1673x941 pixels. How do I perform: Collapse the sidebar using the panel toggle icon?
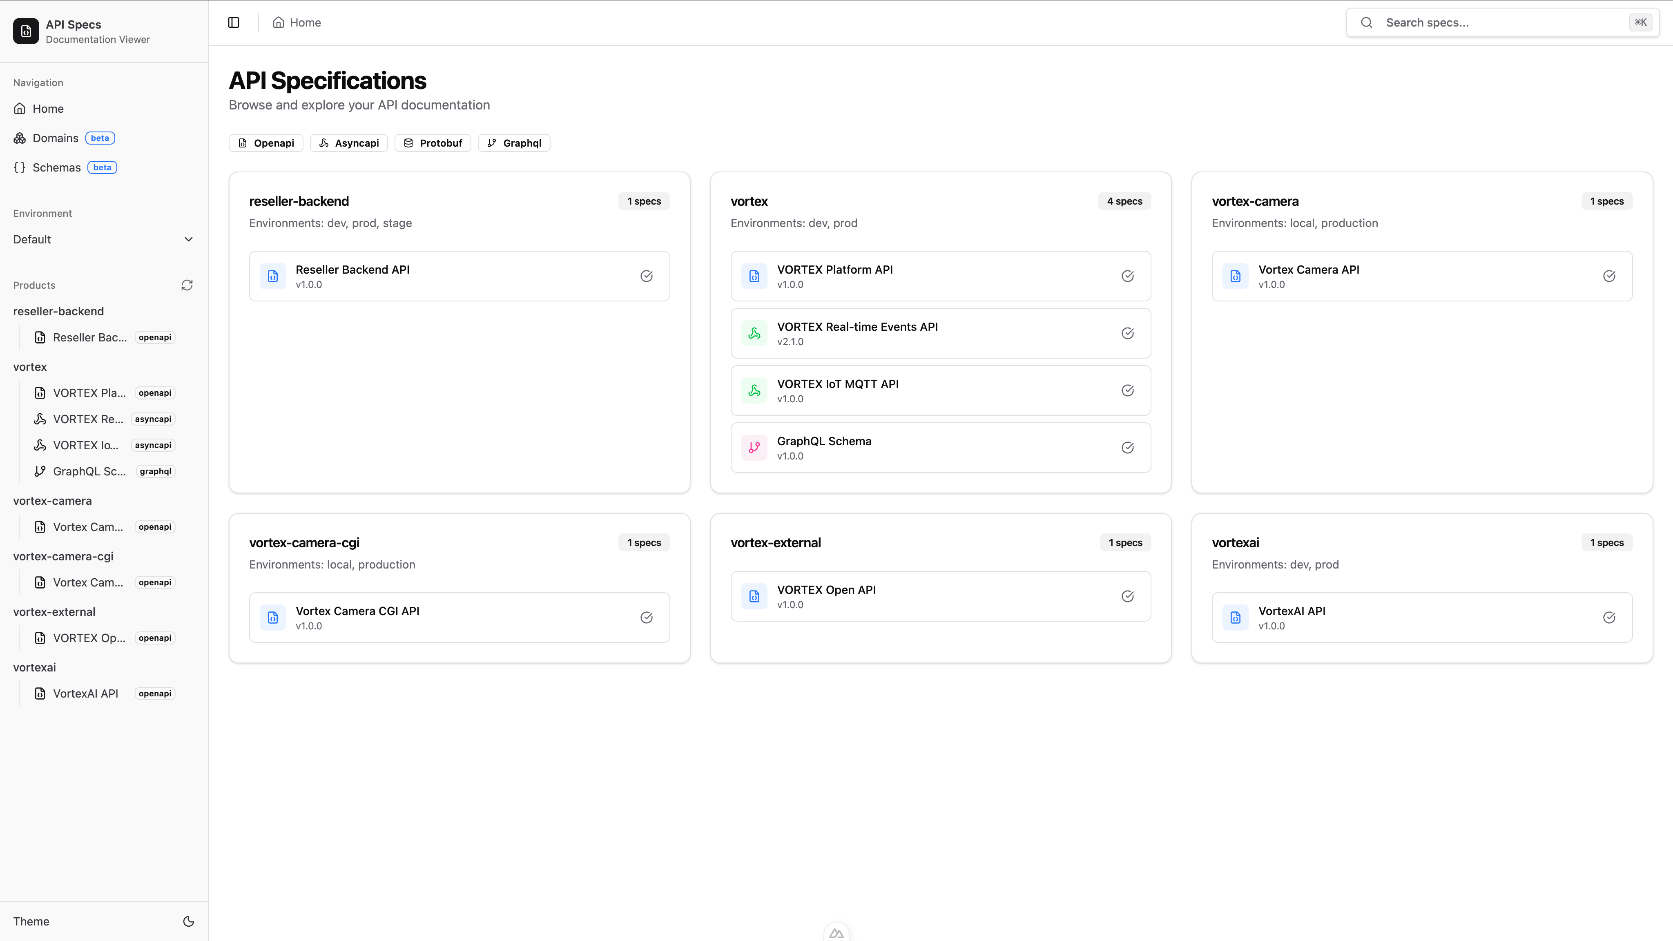point(233,22)
